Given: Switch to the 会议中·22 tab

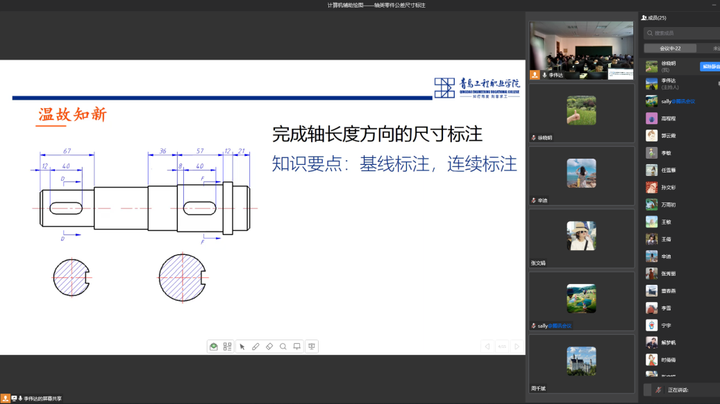Looking at the screenshot, I should [x=671, y=48].
